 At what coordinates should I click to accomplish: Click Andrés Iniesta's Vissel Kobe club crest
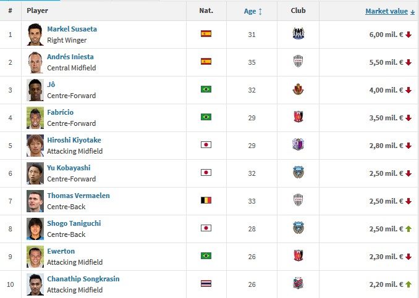[x=298, y=61]
